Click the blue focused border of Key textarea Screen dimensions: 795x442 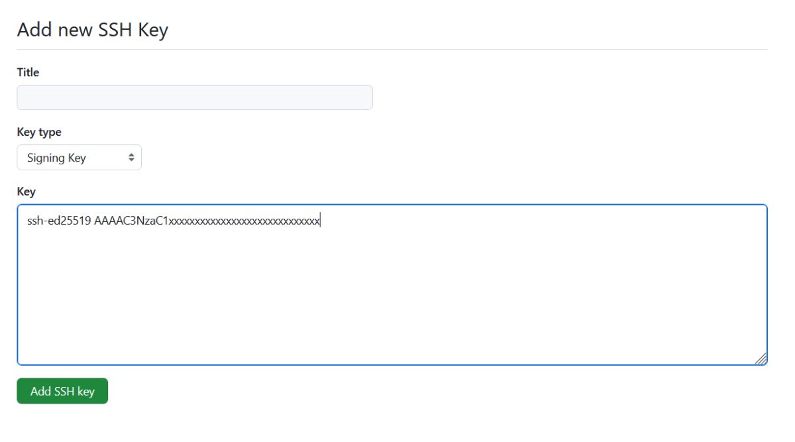coord(392,205)
